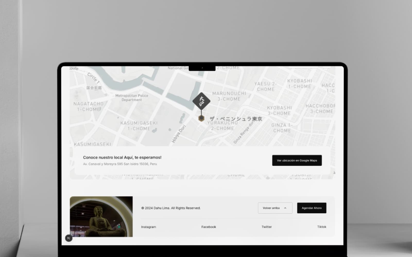
Task: Open the Twitter footer link
Action: point(267,227)
